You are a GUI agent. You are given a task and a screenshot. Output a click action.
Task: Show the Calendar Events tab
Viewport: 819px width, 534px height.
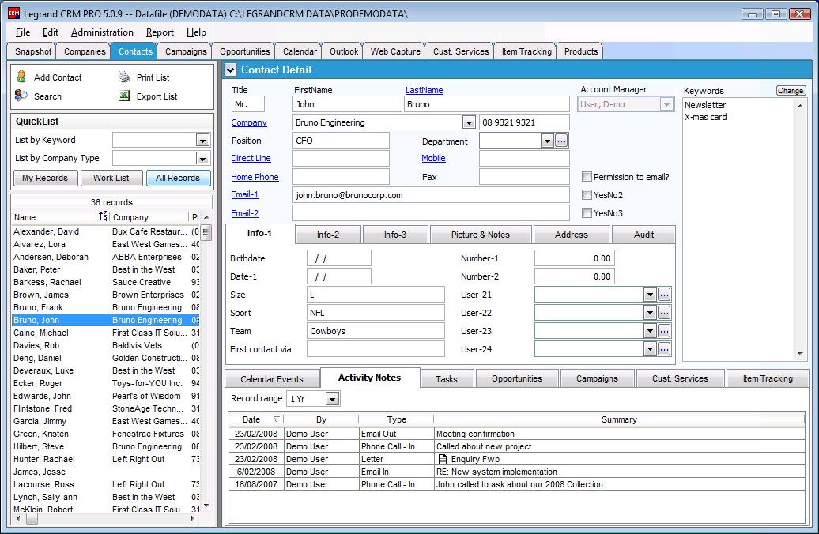coord(272,379)
